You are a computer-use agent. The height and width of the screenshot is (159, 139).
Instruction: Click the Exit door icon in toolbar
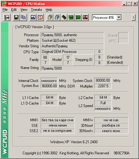point(7,17)
